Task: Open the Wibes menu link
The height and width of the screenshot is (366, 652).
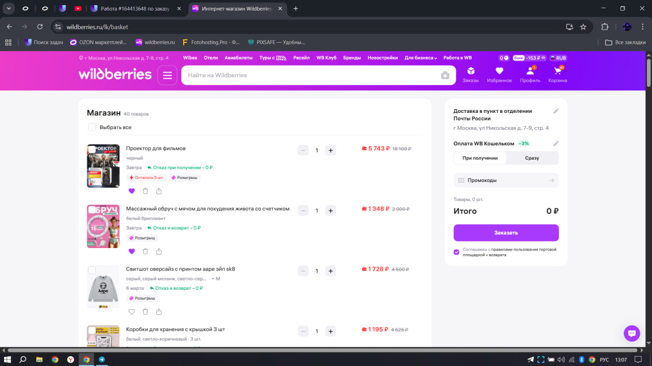Action: point(190,58)
